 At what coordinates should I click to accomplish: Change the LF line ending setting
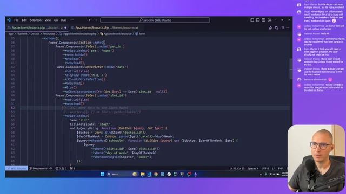[274, 168]
